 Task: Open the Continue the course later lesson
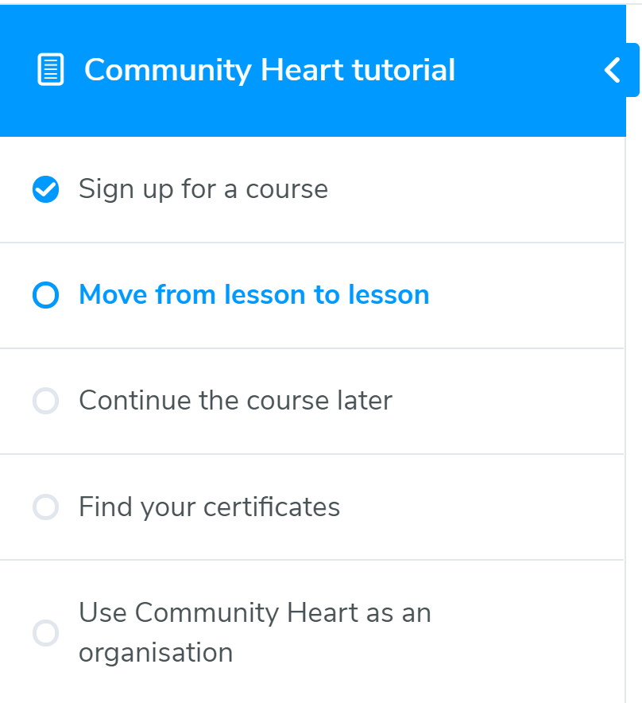click(x=234, y=401)
